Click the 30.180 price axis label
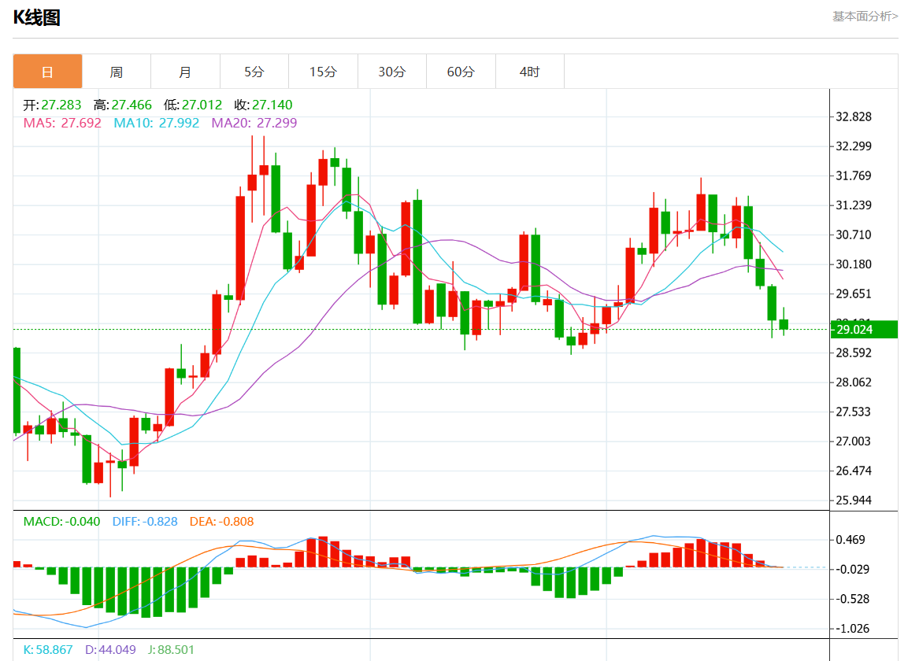Viewport: 908px width, 661px height. pyautogui.click(x=854, y=264)
